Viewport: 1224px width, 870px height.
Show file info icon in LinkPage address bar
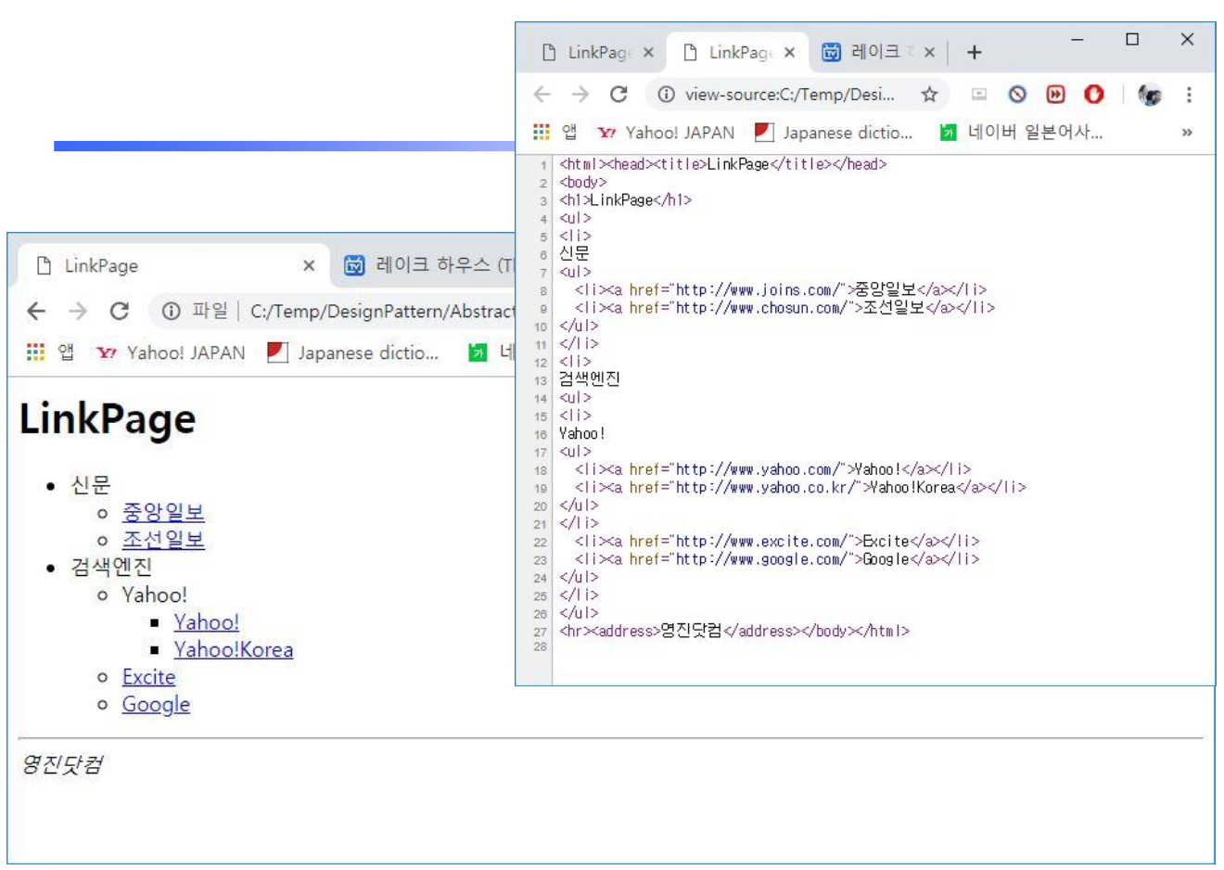pyautogui.click(x=171, y=311)
